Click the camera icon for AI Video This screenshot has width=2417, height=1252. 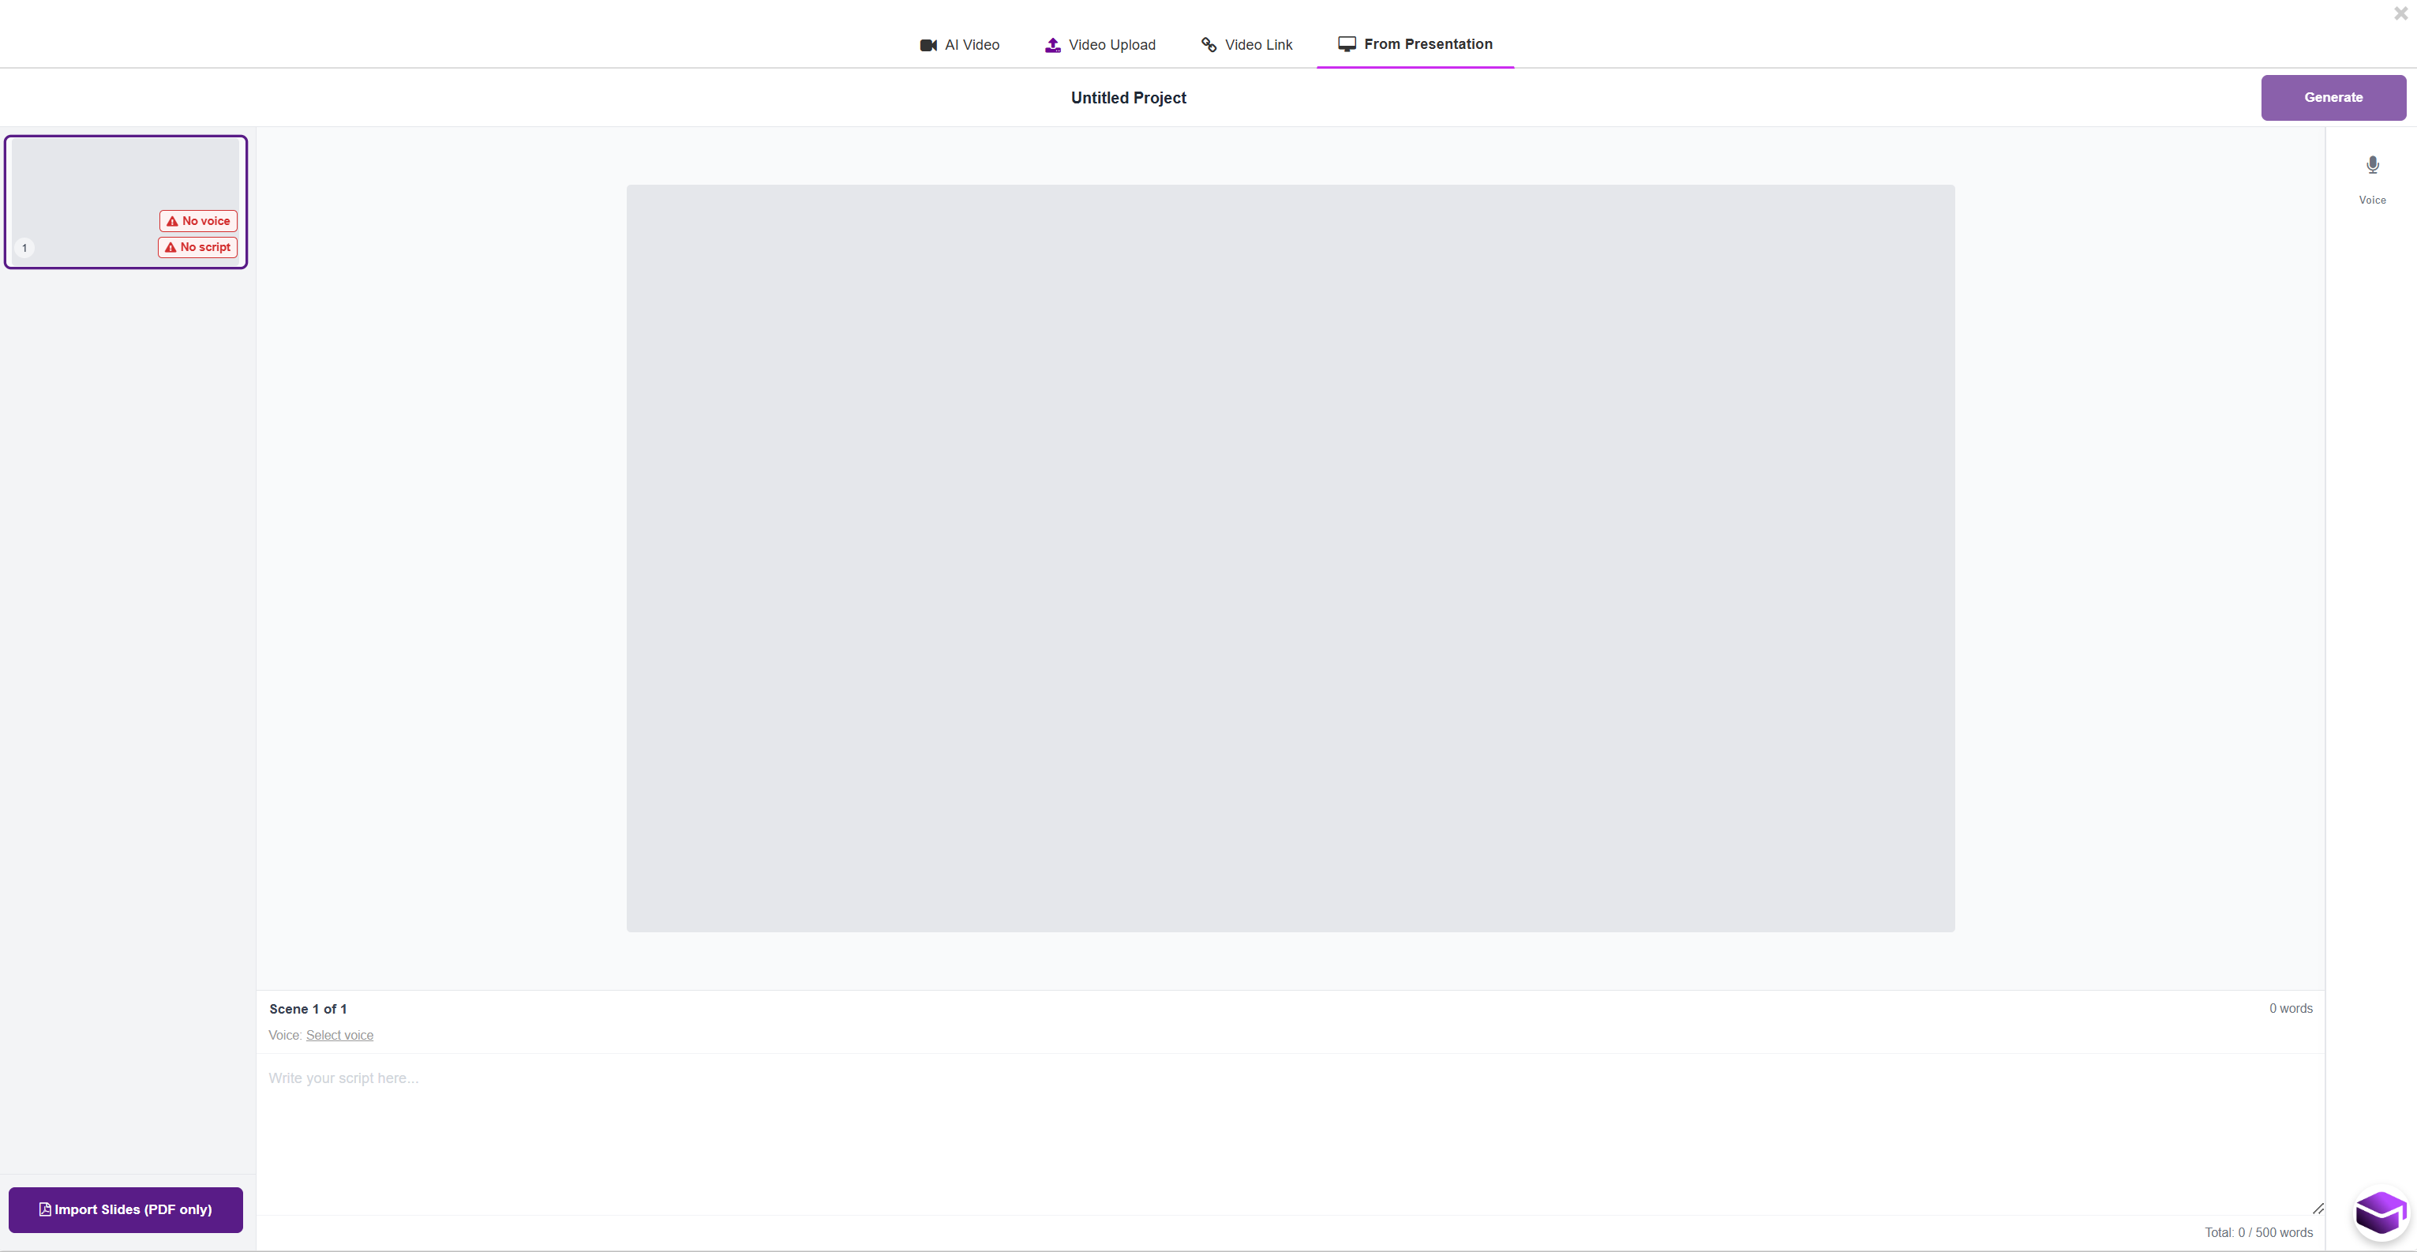pyautogui.click(x=928, y=45)
